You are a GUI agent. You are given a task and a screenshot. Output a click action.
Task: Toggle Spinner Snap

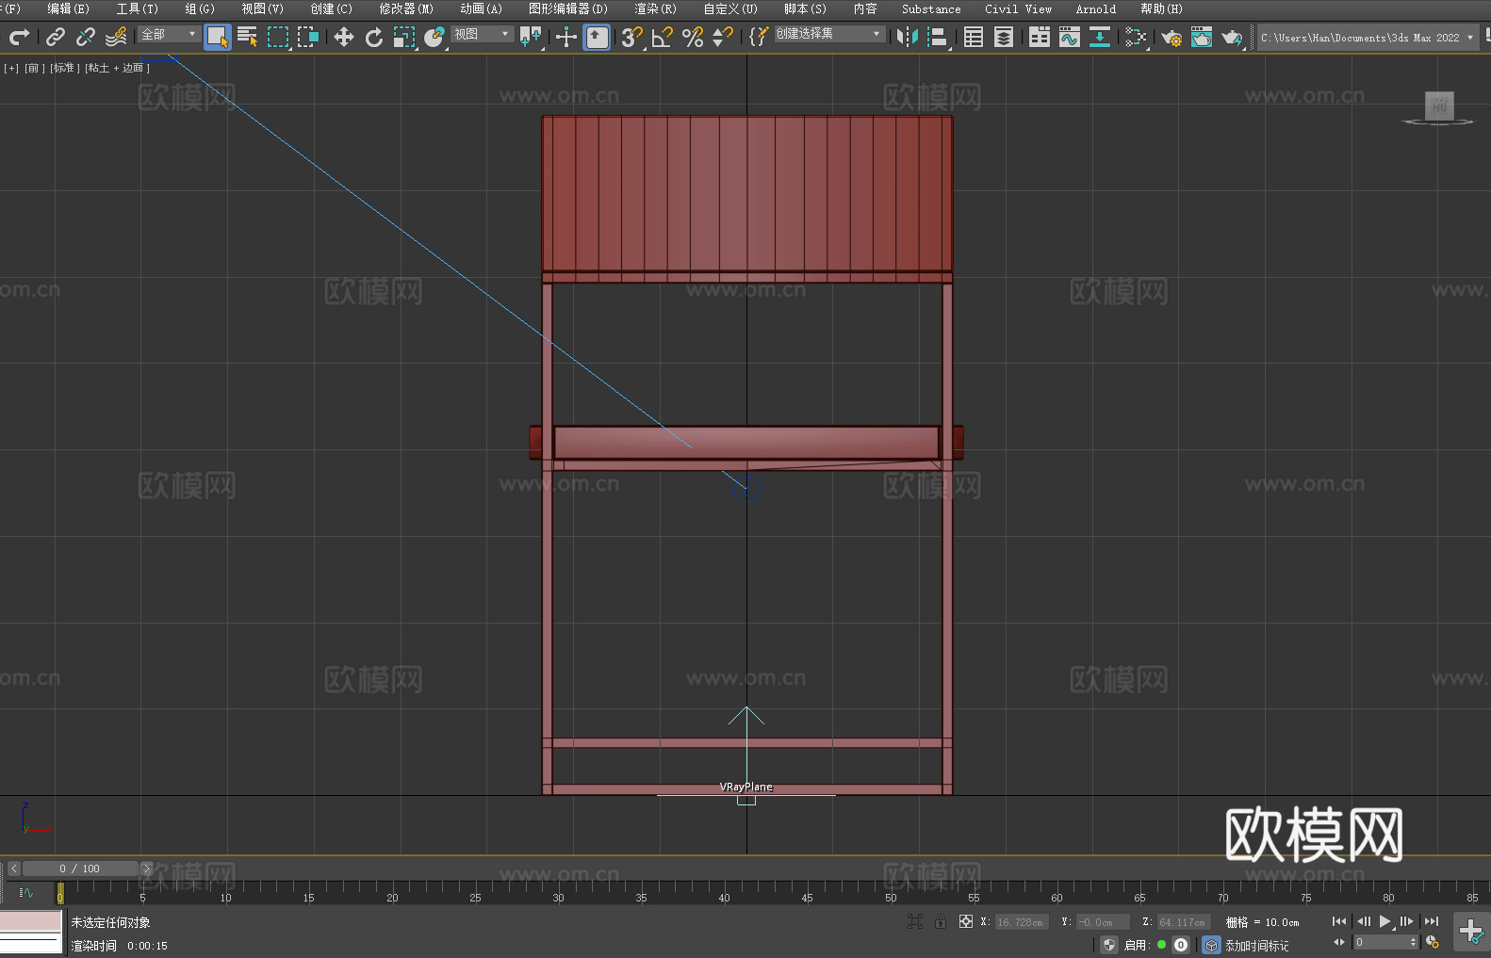click(723, 37)
